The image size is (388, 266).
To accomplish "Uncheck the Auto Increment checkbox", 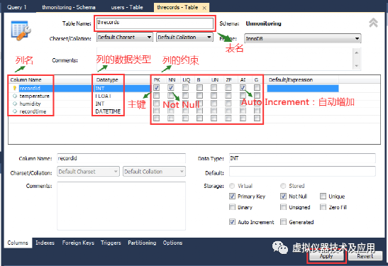I will click(x=232, y=222).
